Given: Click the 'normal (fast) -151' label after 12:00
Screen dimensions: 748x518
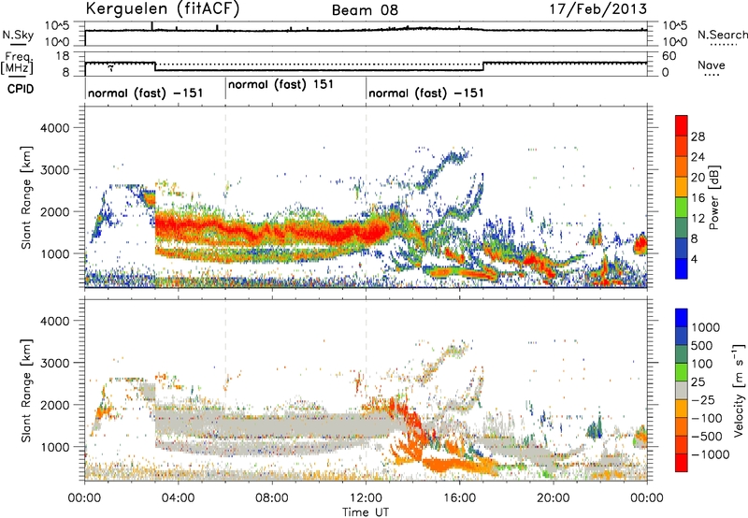Looking at the screenshot, I should 426,93.
